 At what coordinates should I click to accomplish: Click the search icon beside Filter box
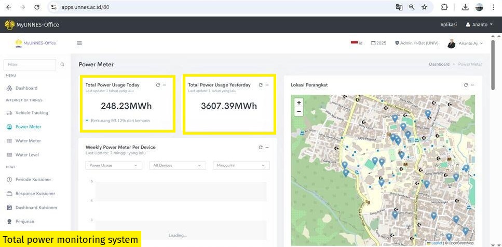pyautogui.click(x=62, y=65)
